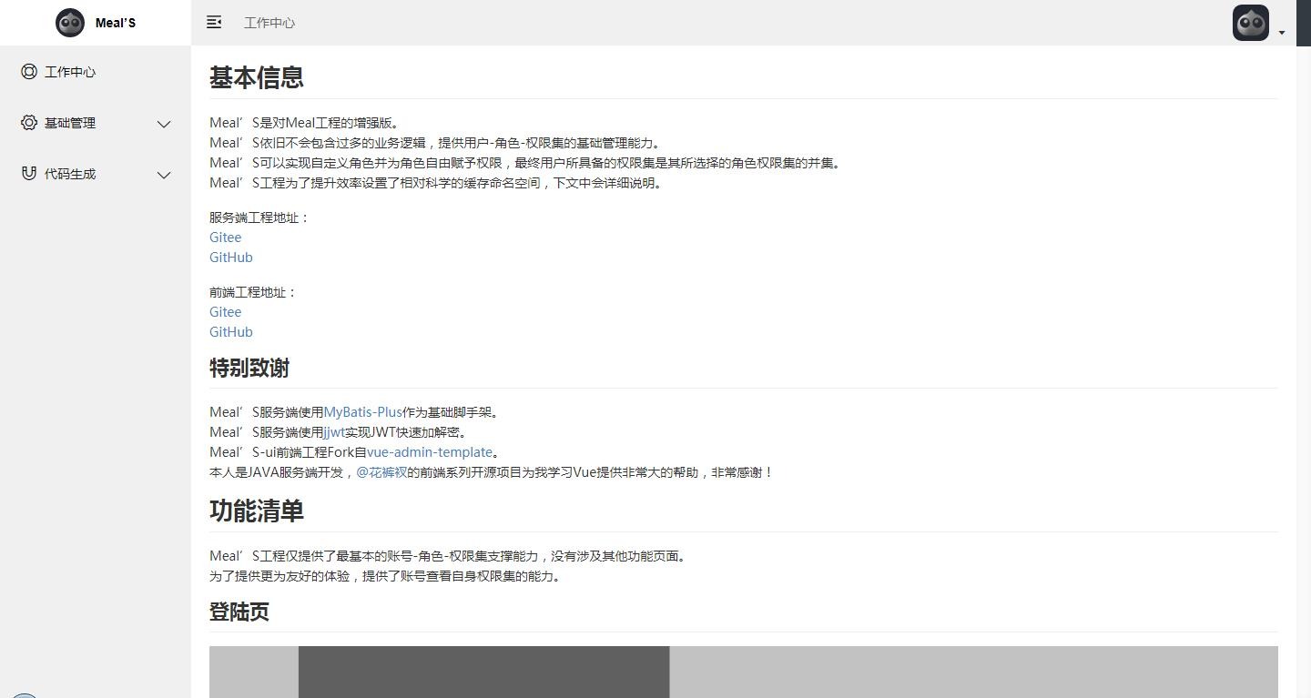Open the front-end Gitee link

(225, 312)
